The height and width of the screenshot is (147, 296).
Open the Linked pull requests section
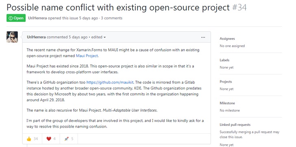coord(235,125)
